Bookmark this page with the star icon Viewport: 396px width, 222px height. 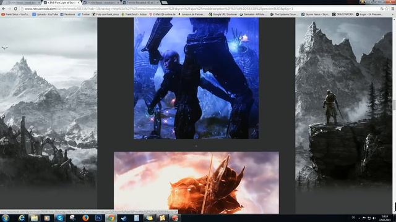[387, 9]
